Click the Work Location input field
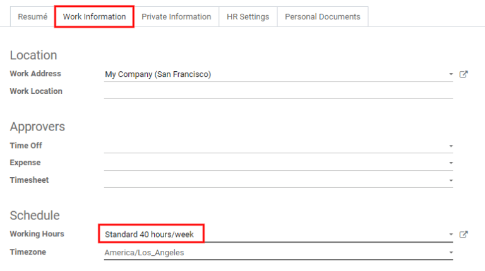Image resolution: width=485 pixels, height=271 pixels. coord(278,91)
